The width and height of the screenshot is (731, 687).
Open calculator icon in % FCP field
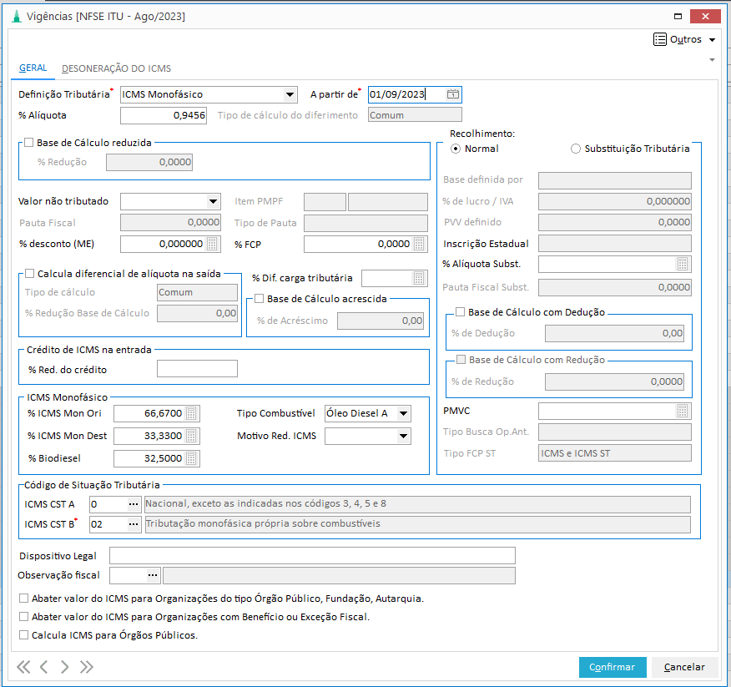pos(419,244)
